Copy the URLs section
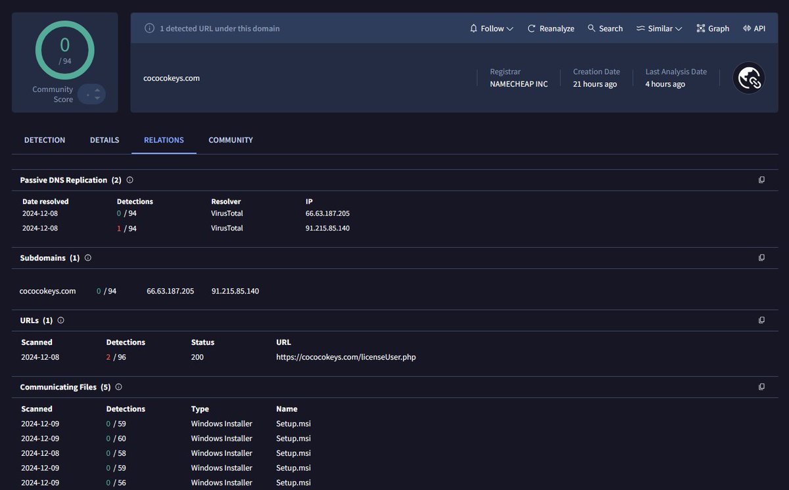The height and width of the screenshot is (490, 789). (x=761, y=320)
